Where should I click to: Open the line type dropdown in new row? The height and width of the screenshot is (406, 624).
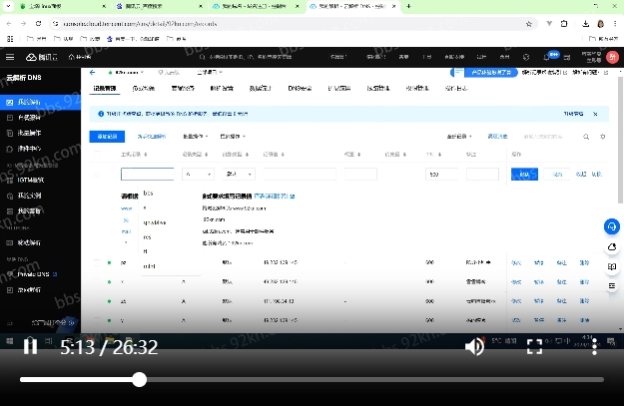pos(239,174)
